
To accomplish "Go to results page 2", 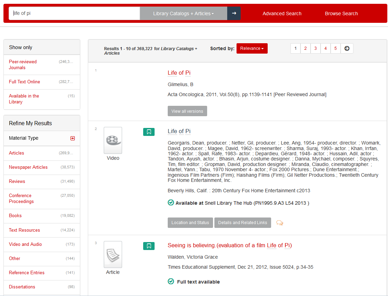I will (x=305, y=48).
